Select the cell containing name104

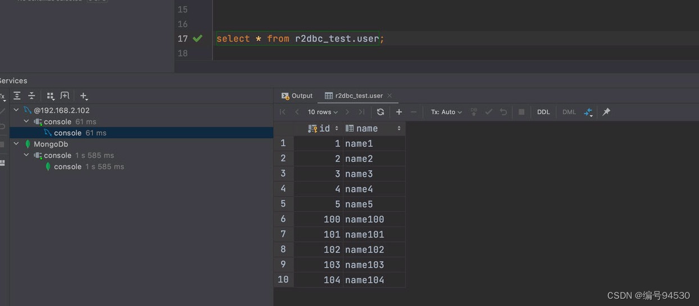[x=374, y=280]
